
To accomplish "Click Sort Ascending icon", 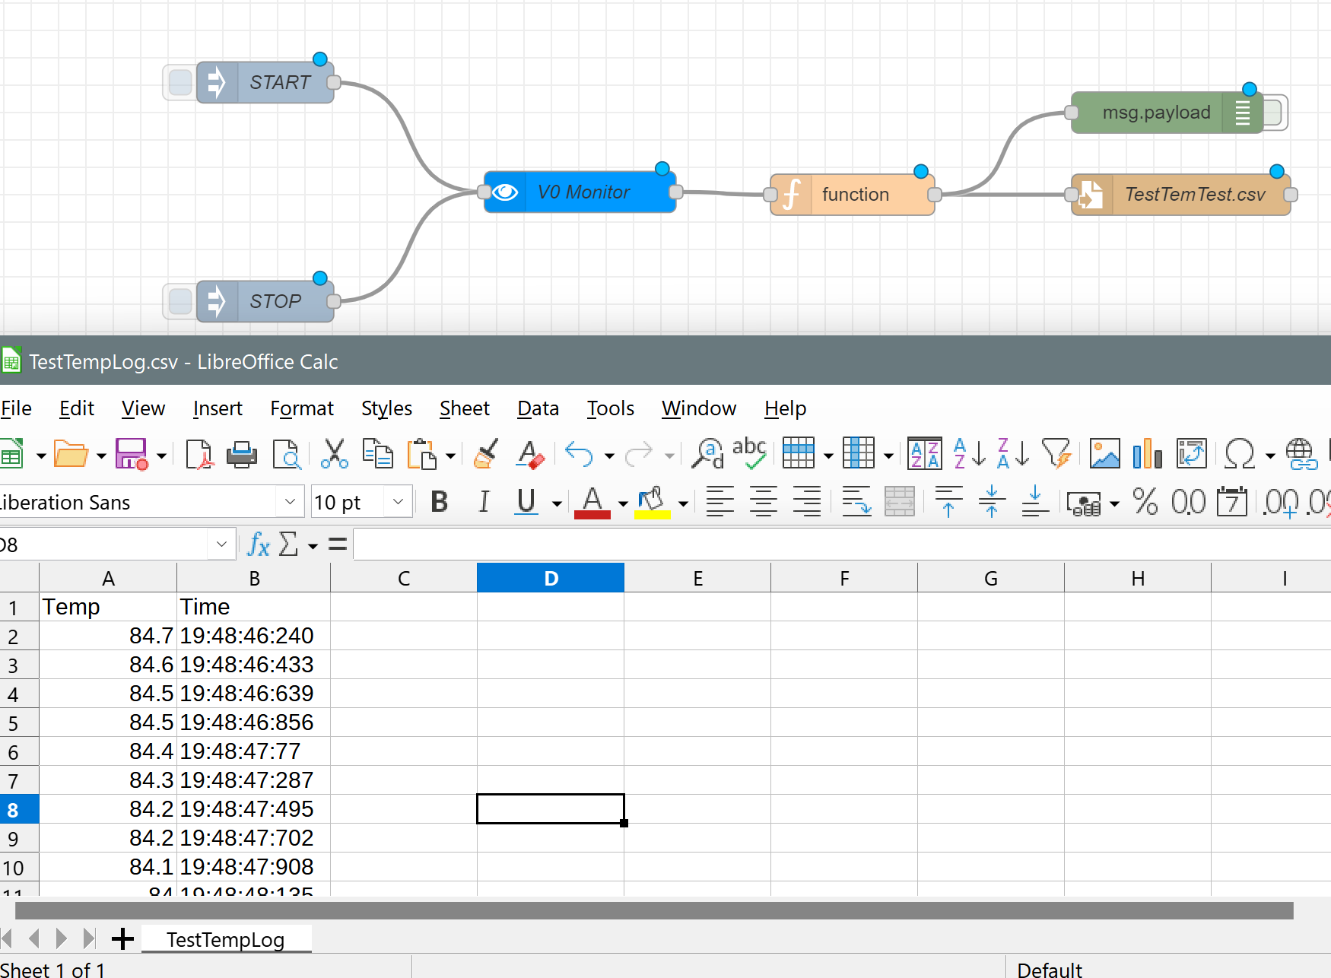I will coord(969,454).
